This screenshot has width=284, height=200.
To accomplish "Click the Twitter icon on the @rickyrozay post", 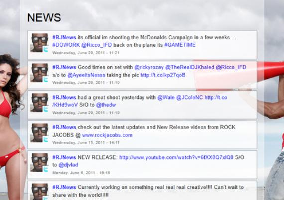I will coord(46,79).
